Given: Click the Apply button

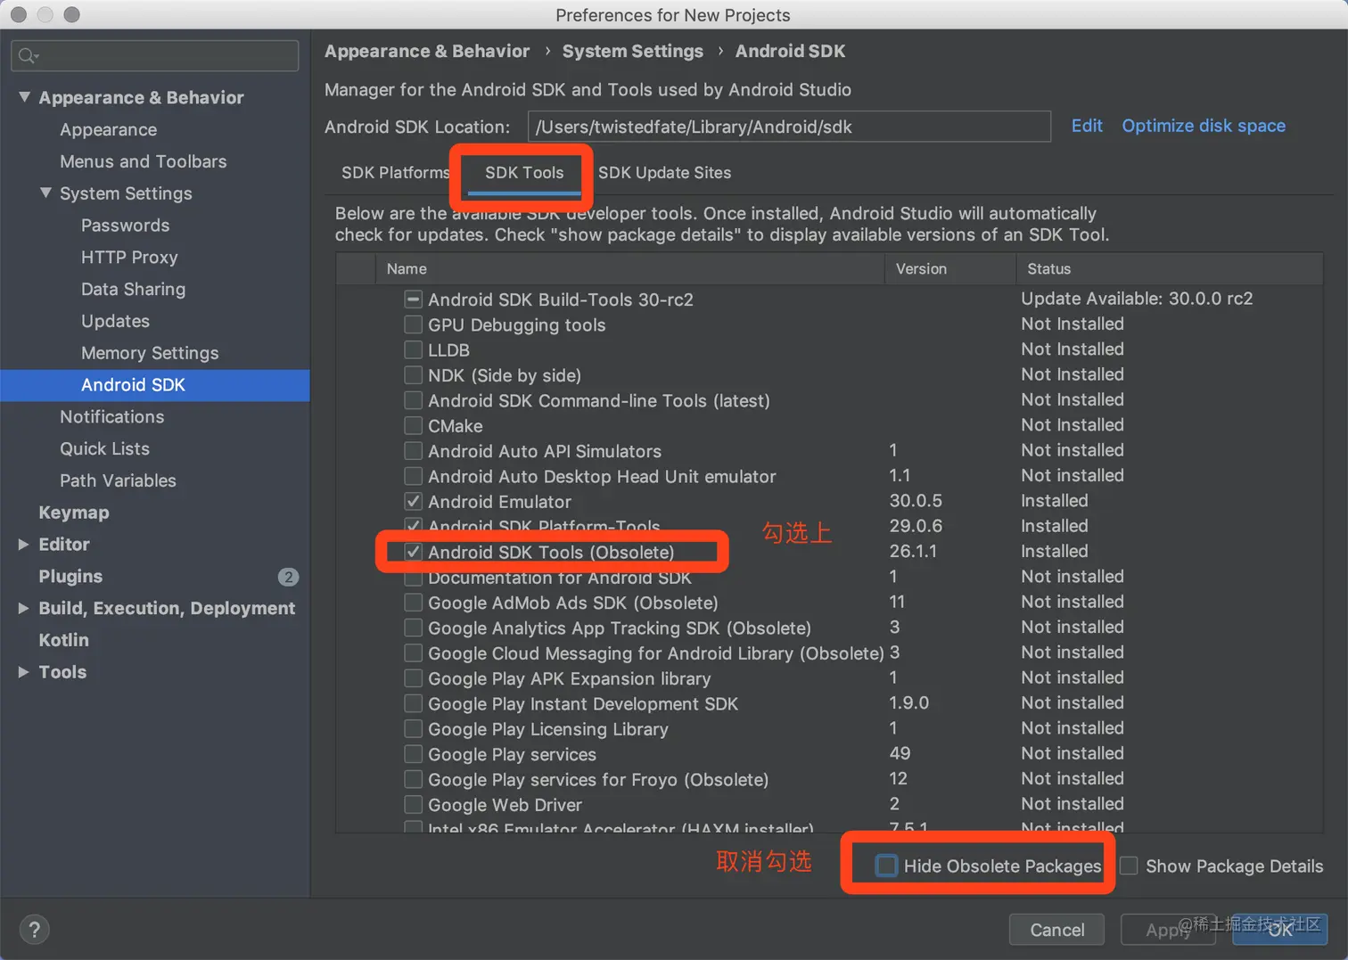Looking at the screenshot, I should (1168, 930).
